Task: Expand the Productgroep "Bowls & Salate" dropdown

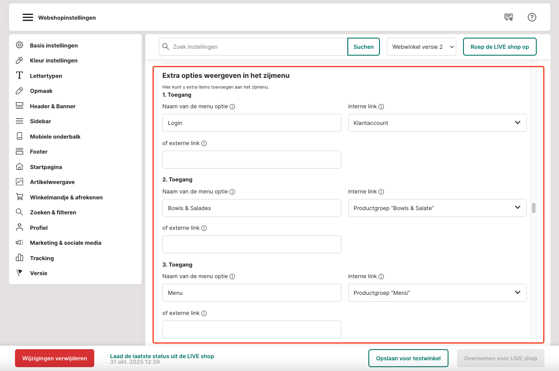Action: coord(437,208)
